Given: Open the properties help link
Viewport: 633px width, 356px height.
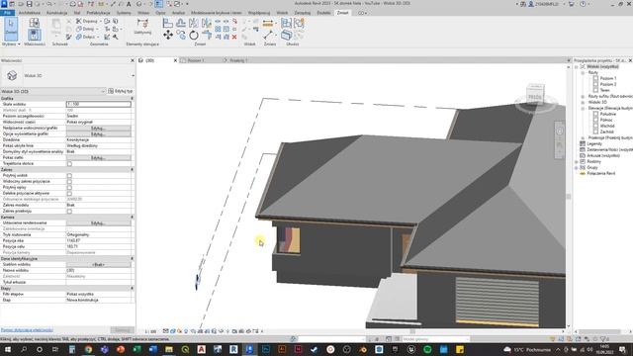Looking at the screenshot, I should tap(27, 330).
